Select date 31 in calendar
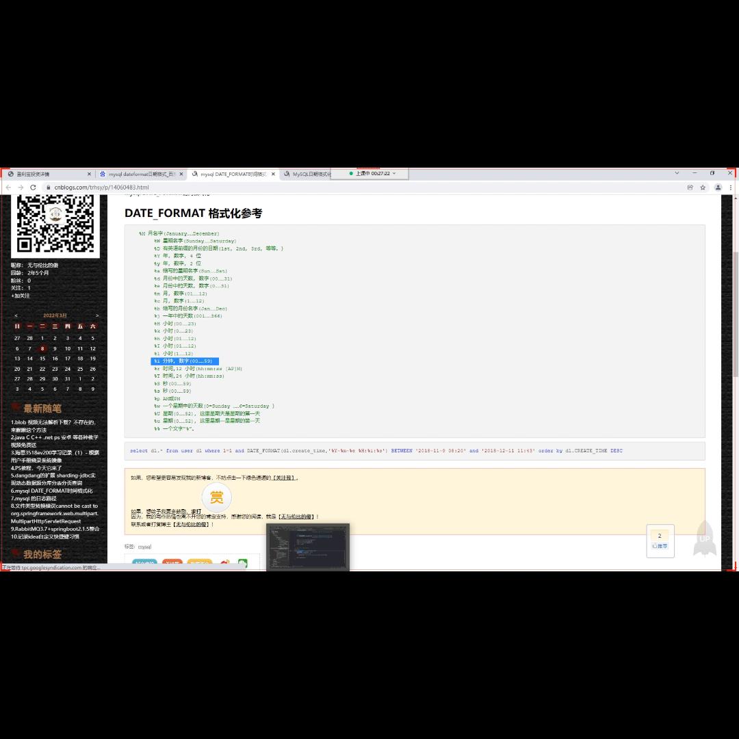The width and height of the screenshot is (739, 739). [x=67, y=379]
